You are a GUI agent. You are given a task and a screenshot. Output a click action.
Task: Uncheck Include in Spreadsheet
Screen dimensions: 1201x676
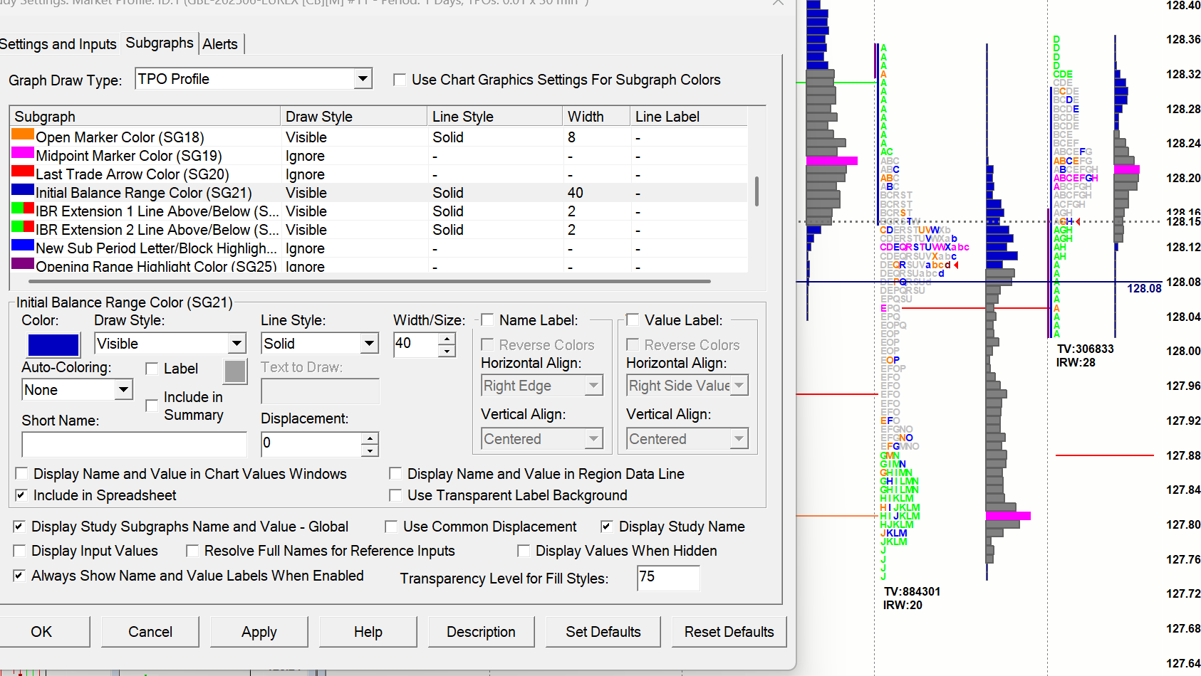coord(21,495)
